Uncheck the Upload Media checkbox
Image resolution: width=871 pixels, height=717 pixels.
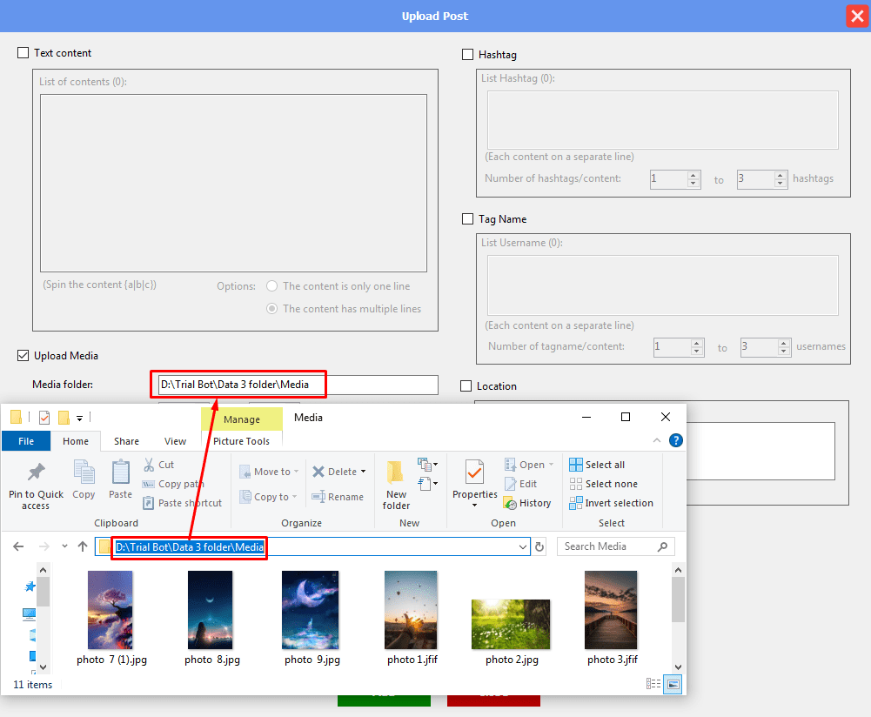click(23, 356)
